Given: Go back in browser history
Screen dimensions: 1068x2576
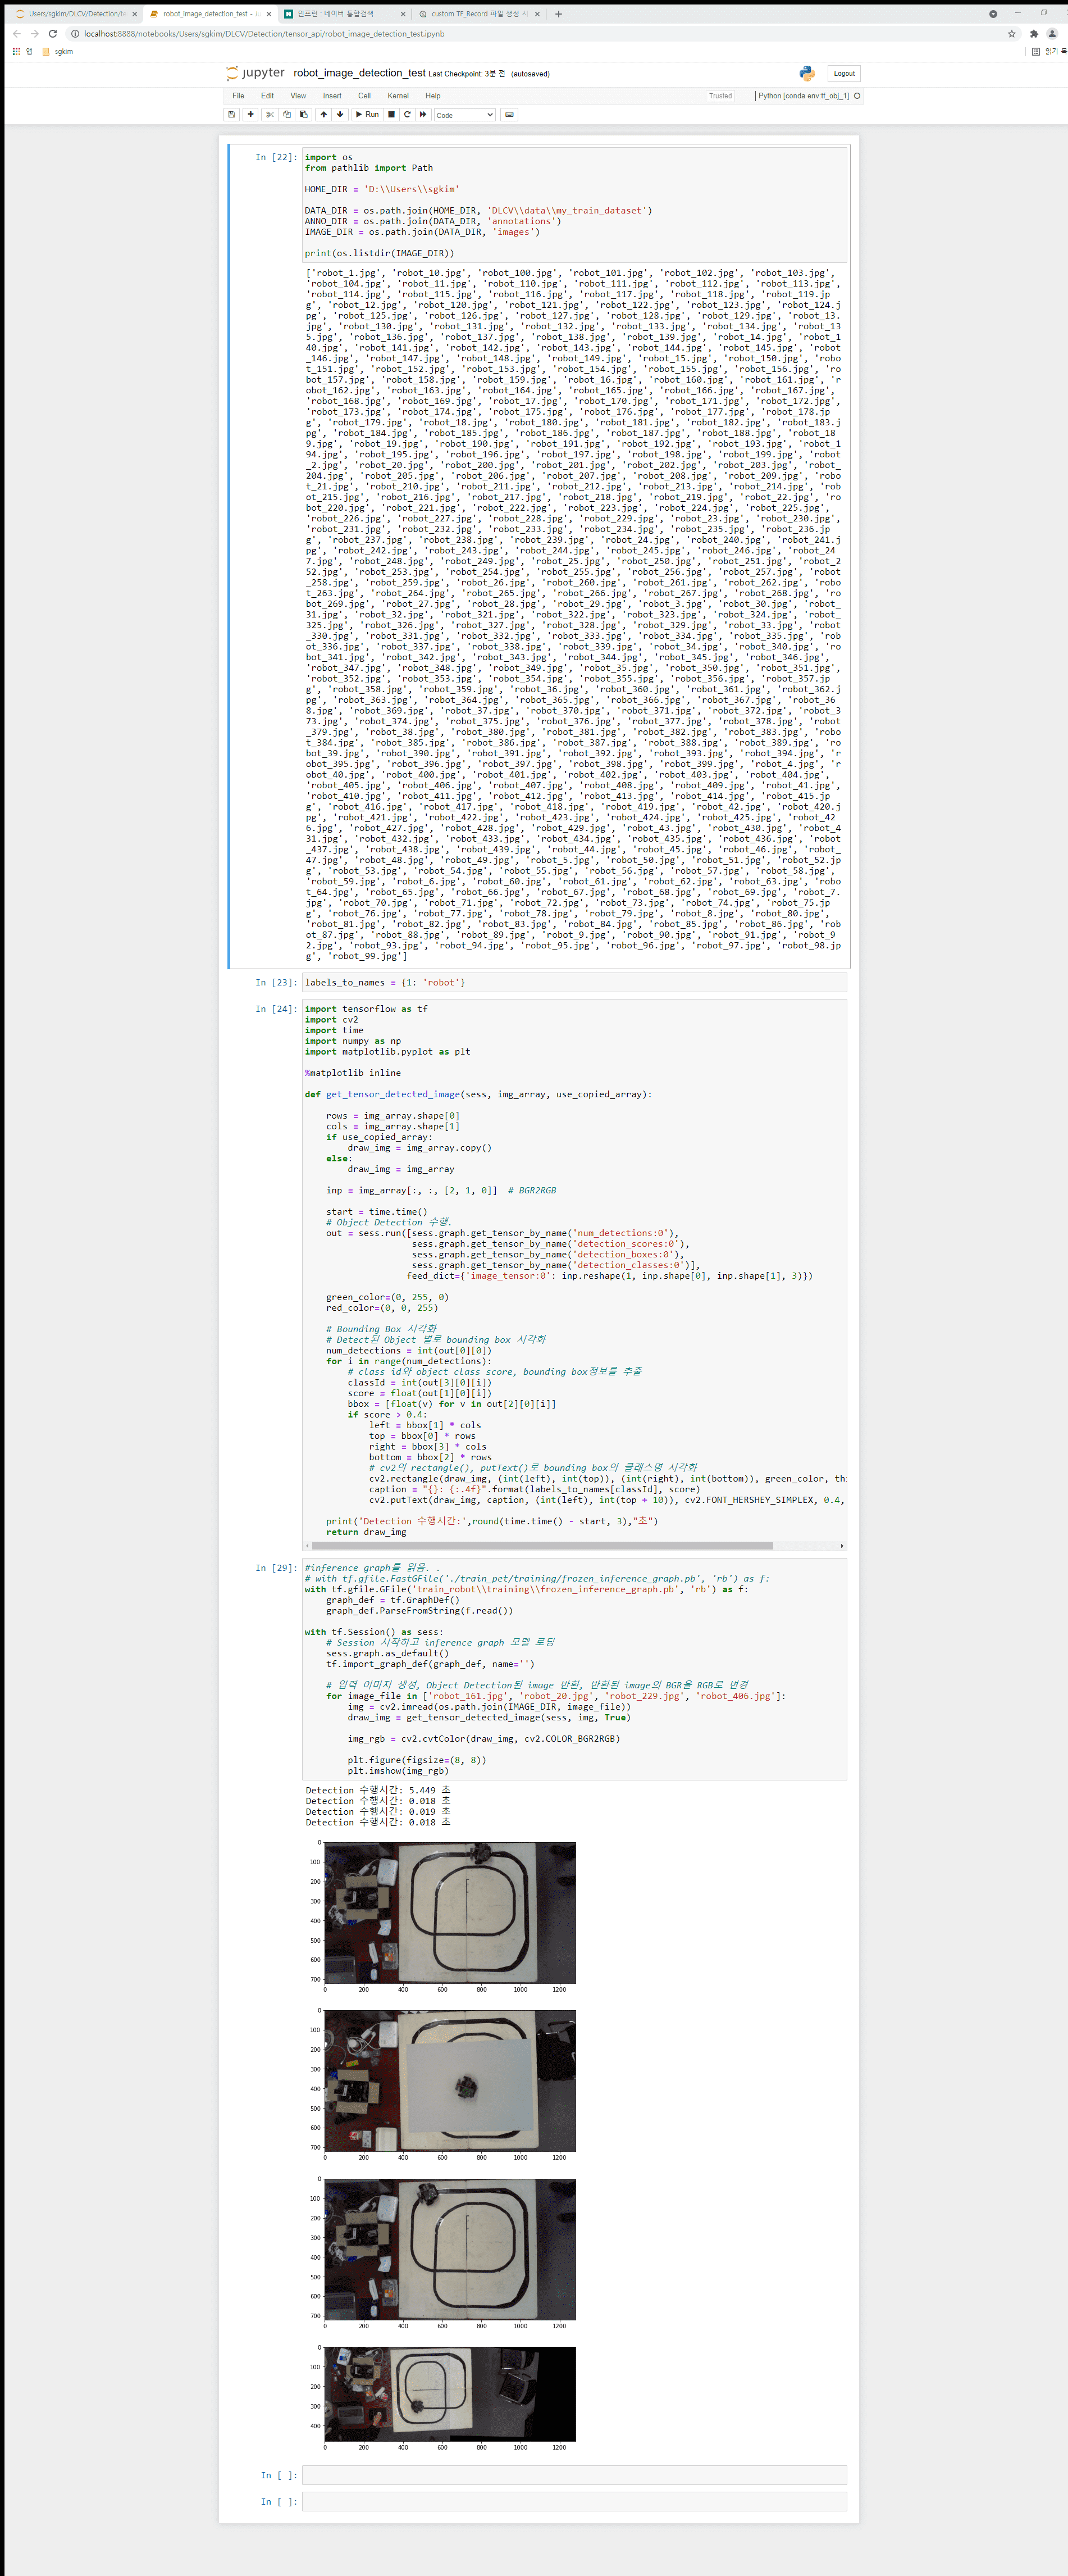Looking at the screenshot, I should point(16,34).
